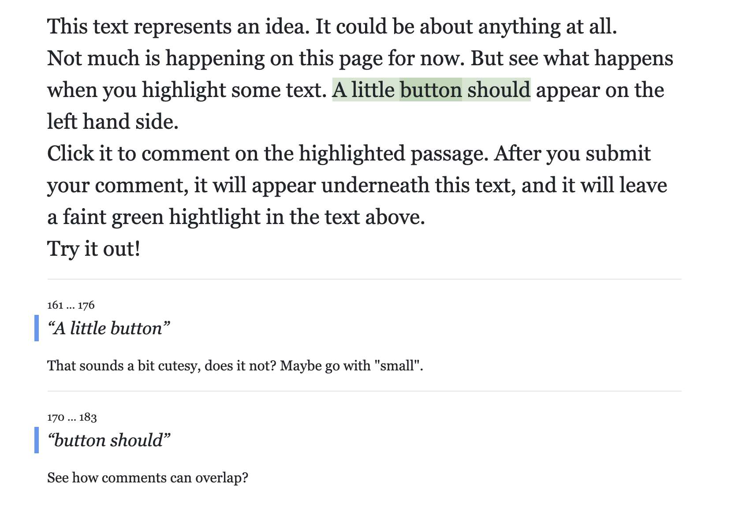This screenshot has height=508, width=731.
Task: Click the words "your comment, it will appear"
Action: point(181,185)
